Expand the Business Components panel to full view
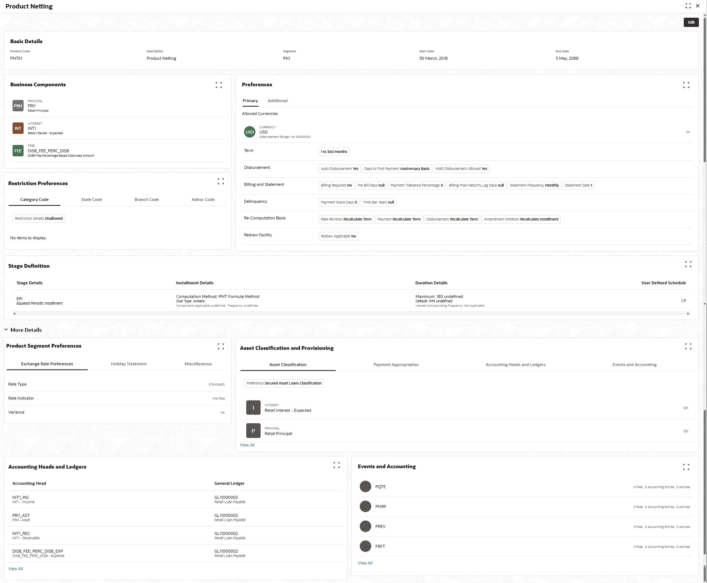The image size is (707, 583). coord(219,85)
